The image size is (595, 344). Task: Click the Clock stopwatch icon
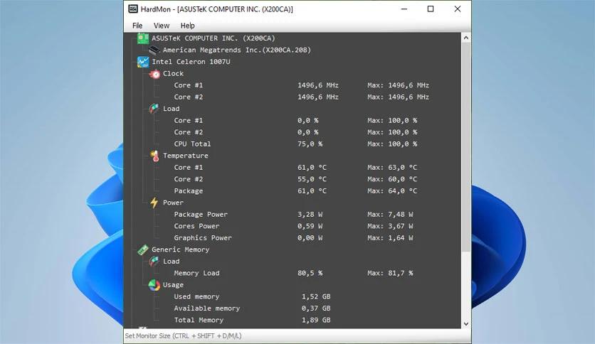pos(154,73)
